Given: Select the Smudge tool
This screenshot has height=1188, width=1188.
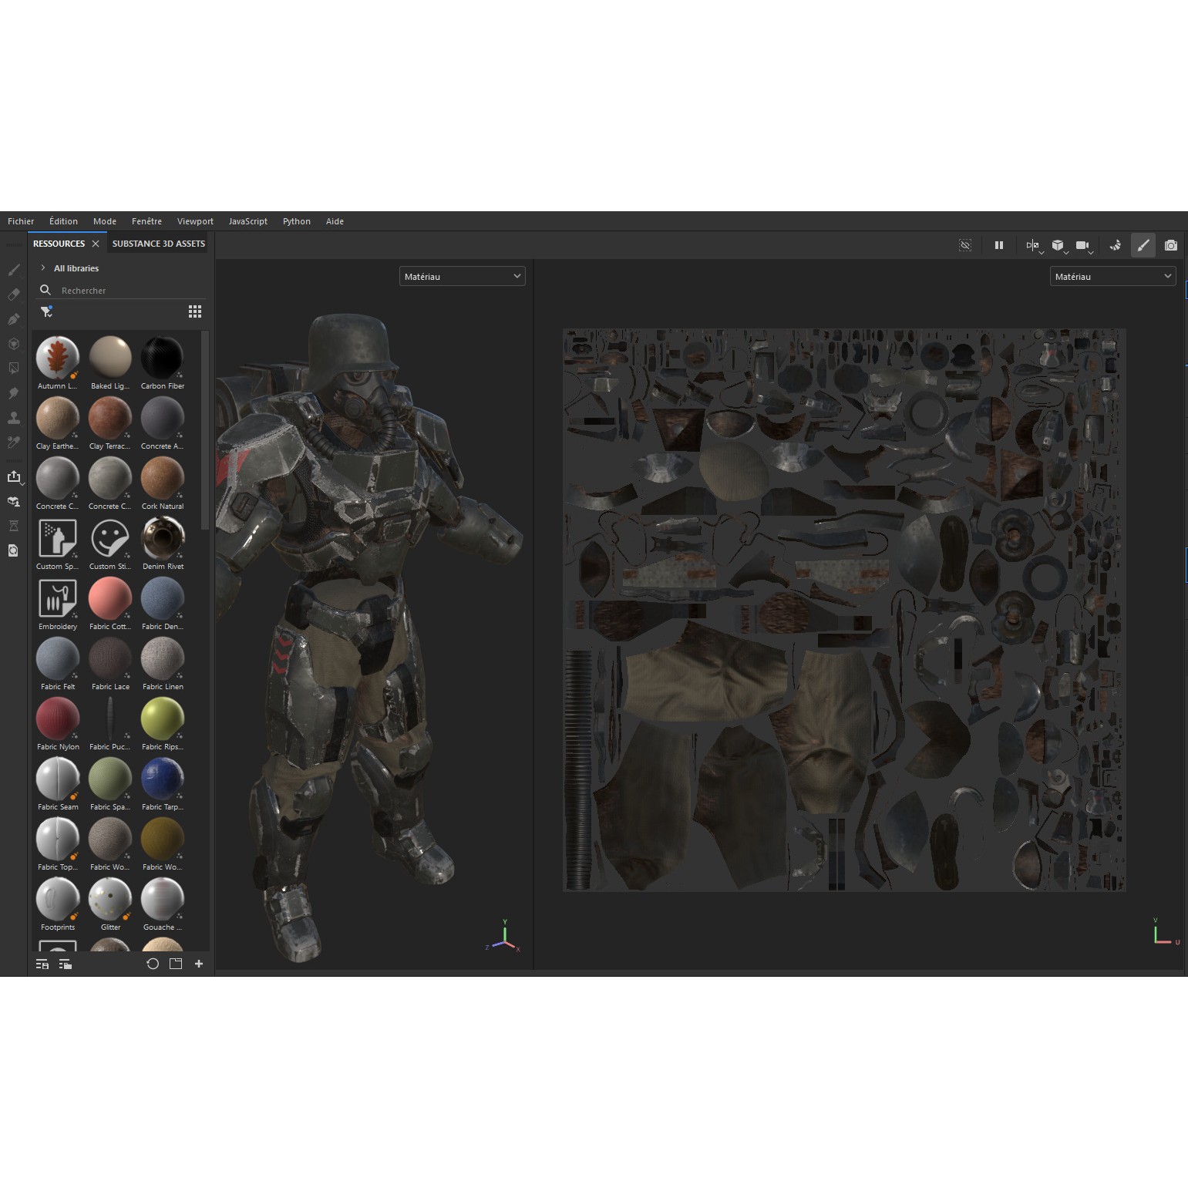Looking at the screenshot, I should pyautogui.click(x=14, y=393).
